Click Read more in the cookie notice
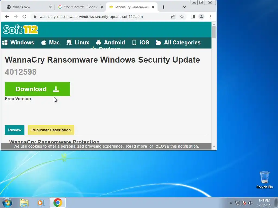 [x=137, y=146]
